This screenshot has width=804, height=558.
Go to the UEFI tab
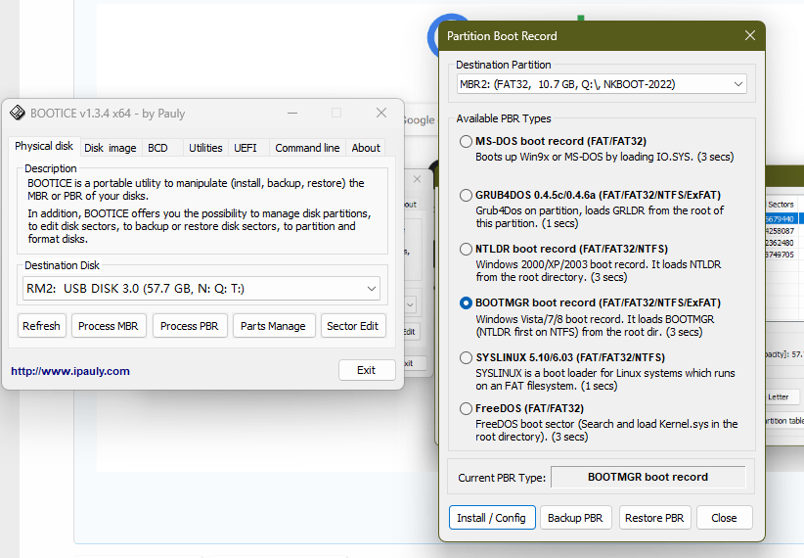(245, 148)
